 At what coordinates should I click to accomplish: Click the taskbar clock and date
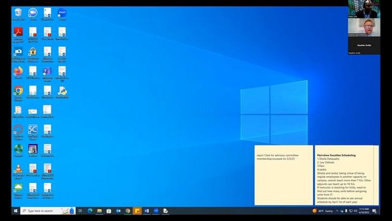pyautogui.click(x=364, y=211)
